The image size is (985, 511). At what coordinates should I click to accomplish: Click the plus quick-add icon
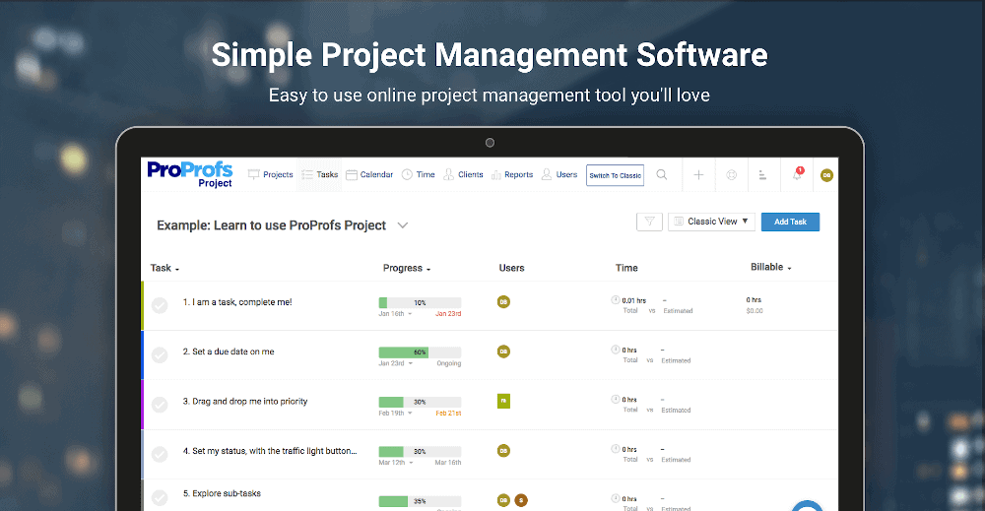tap(698, 175)
